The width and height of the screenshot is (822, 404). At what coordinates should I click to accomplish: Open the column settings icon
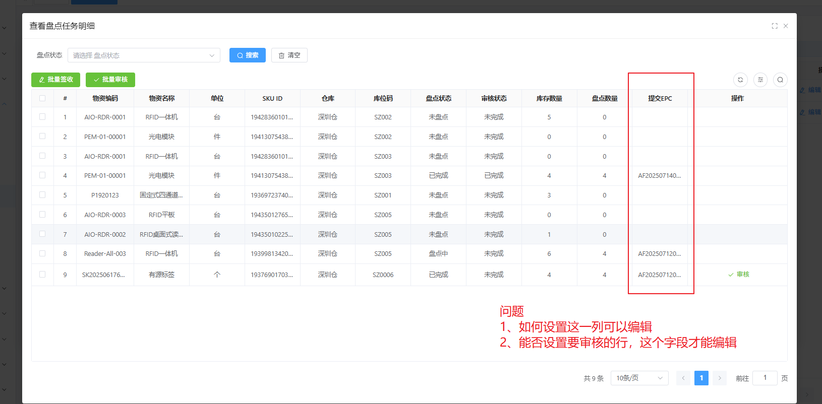(x=760, y=80)
